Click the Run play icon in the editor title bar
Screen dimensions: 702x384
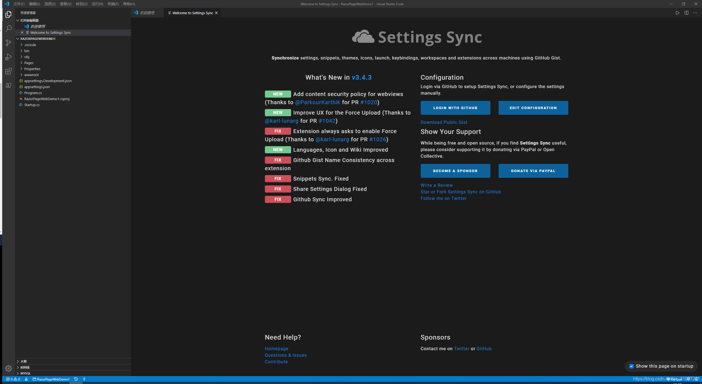coord(677,13)
